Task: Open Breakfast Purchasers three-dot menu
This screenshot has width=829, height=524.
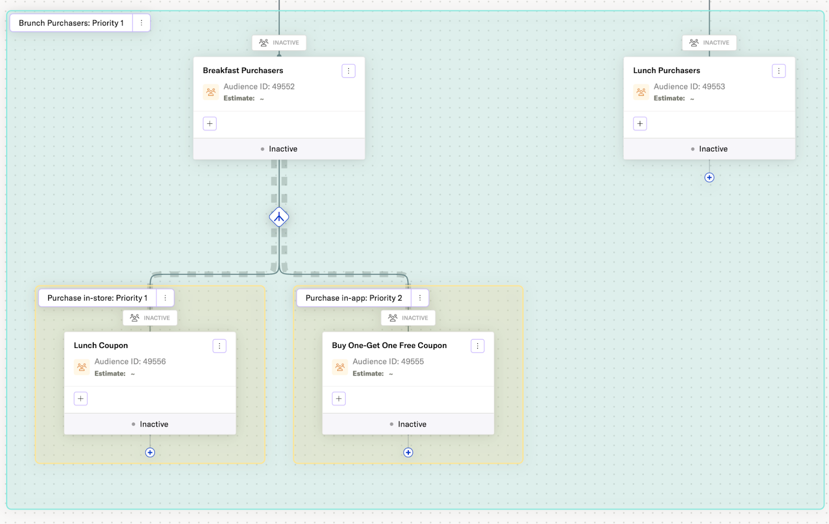Action: 348,71
